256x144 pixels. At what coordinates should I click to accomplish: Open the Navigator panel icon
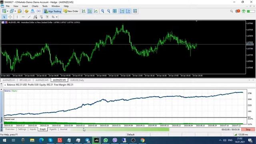point(32,11)
